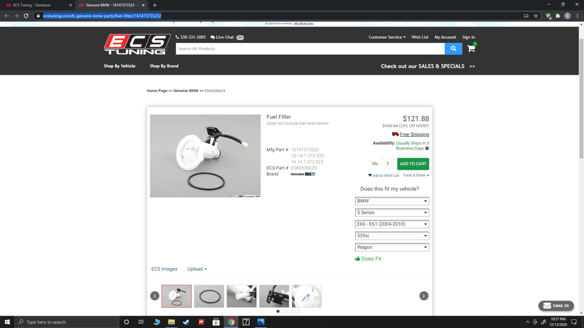The width and height of the screenshot is (584, 328).
Task: Select the third product thumbnail
Action: [242, 296]
